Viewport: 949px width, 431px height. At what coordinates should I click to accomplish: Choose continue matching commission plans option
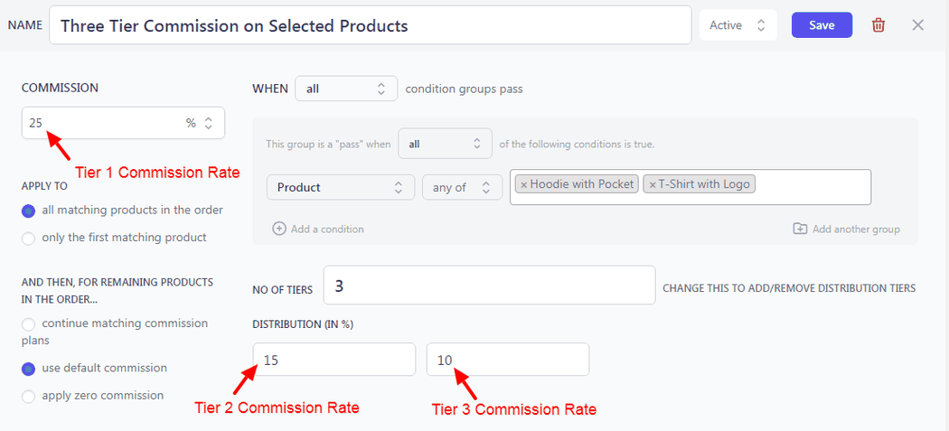[29, 323]
